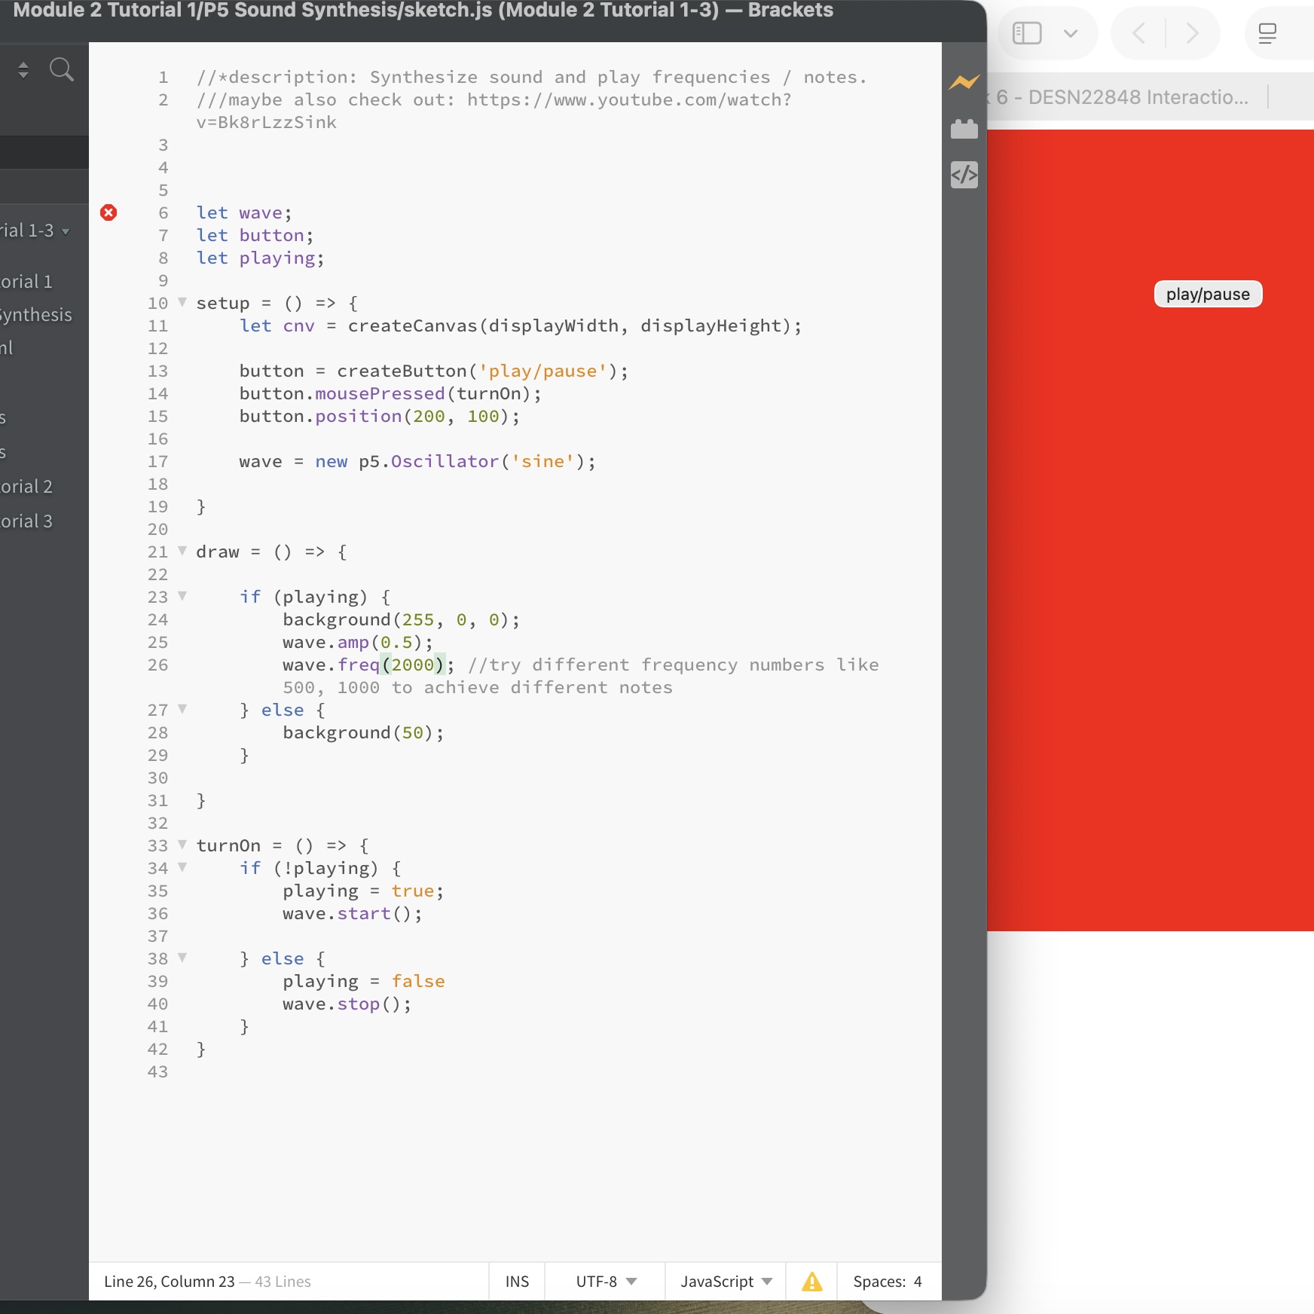Toggle INS insert mode in status bar
Image resolution: width=1314 pixels, height=1314 pixels.
tap(517, 1282)
